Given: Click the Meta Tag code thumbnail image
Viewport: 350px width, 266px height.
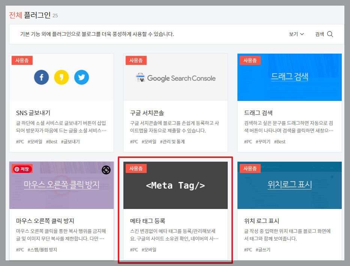Looking at the screenshot, I should 175,185.
